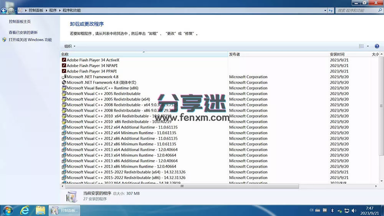Click Visual C++ 2010 x86 Redistributable icon
This screenshot has height=216, width=384.
64,122
